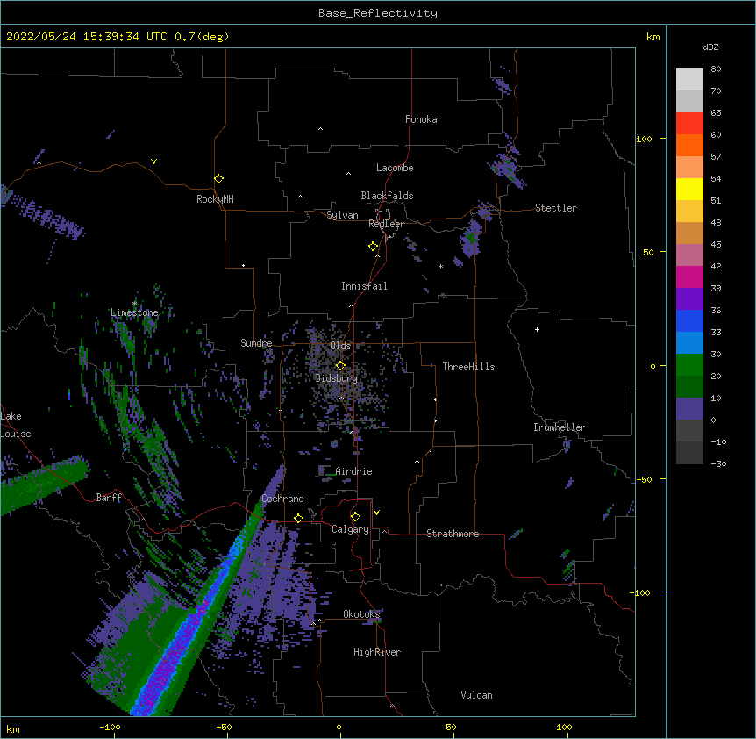Click the Banff label
The image size is (756, 739).
[x=109, y=498]
